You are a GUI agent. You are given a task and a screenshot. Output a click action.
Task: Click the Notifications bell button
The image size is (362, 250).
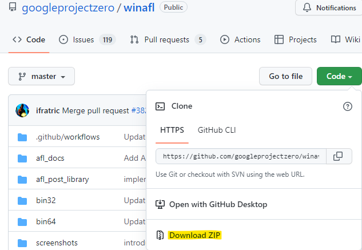click(329, 7)
